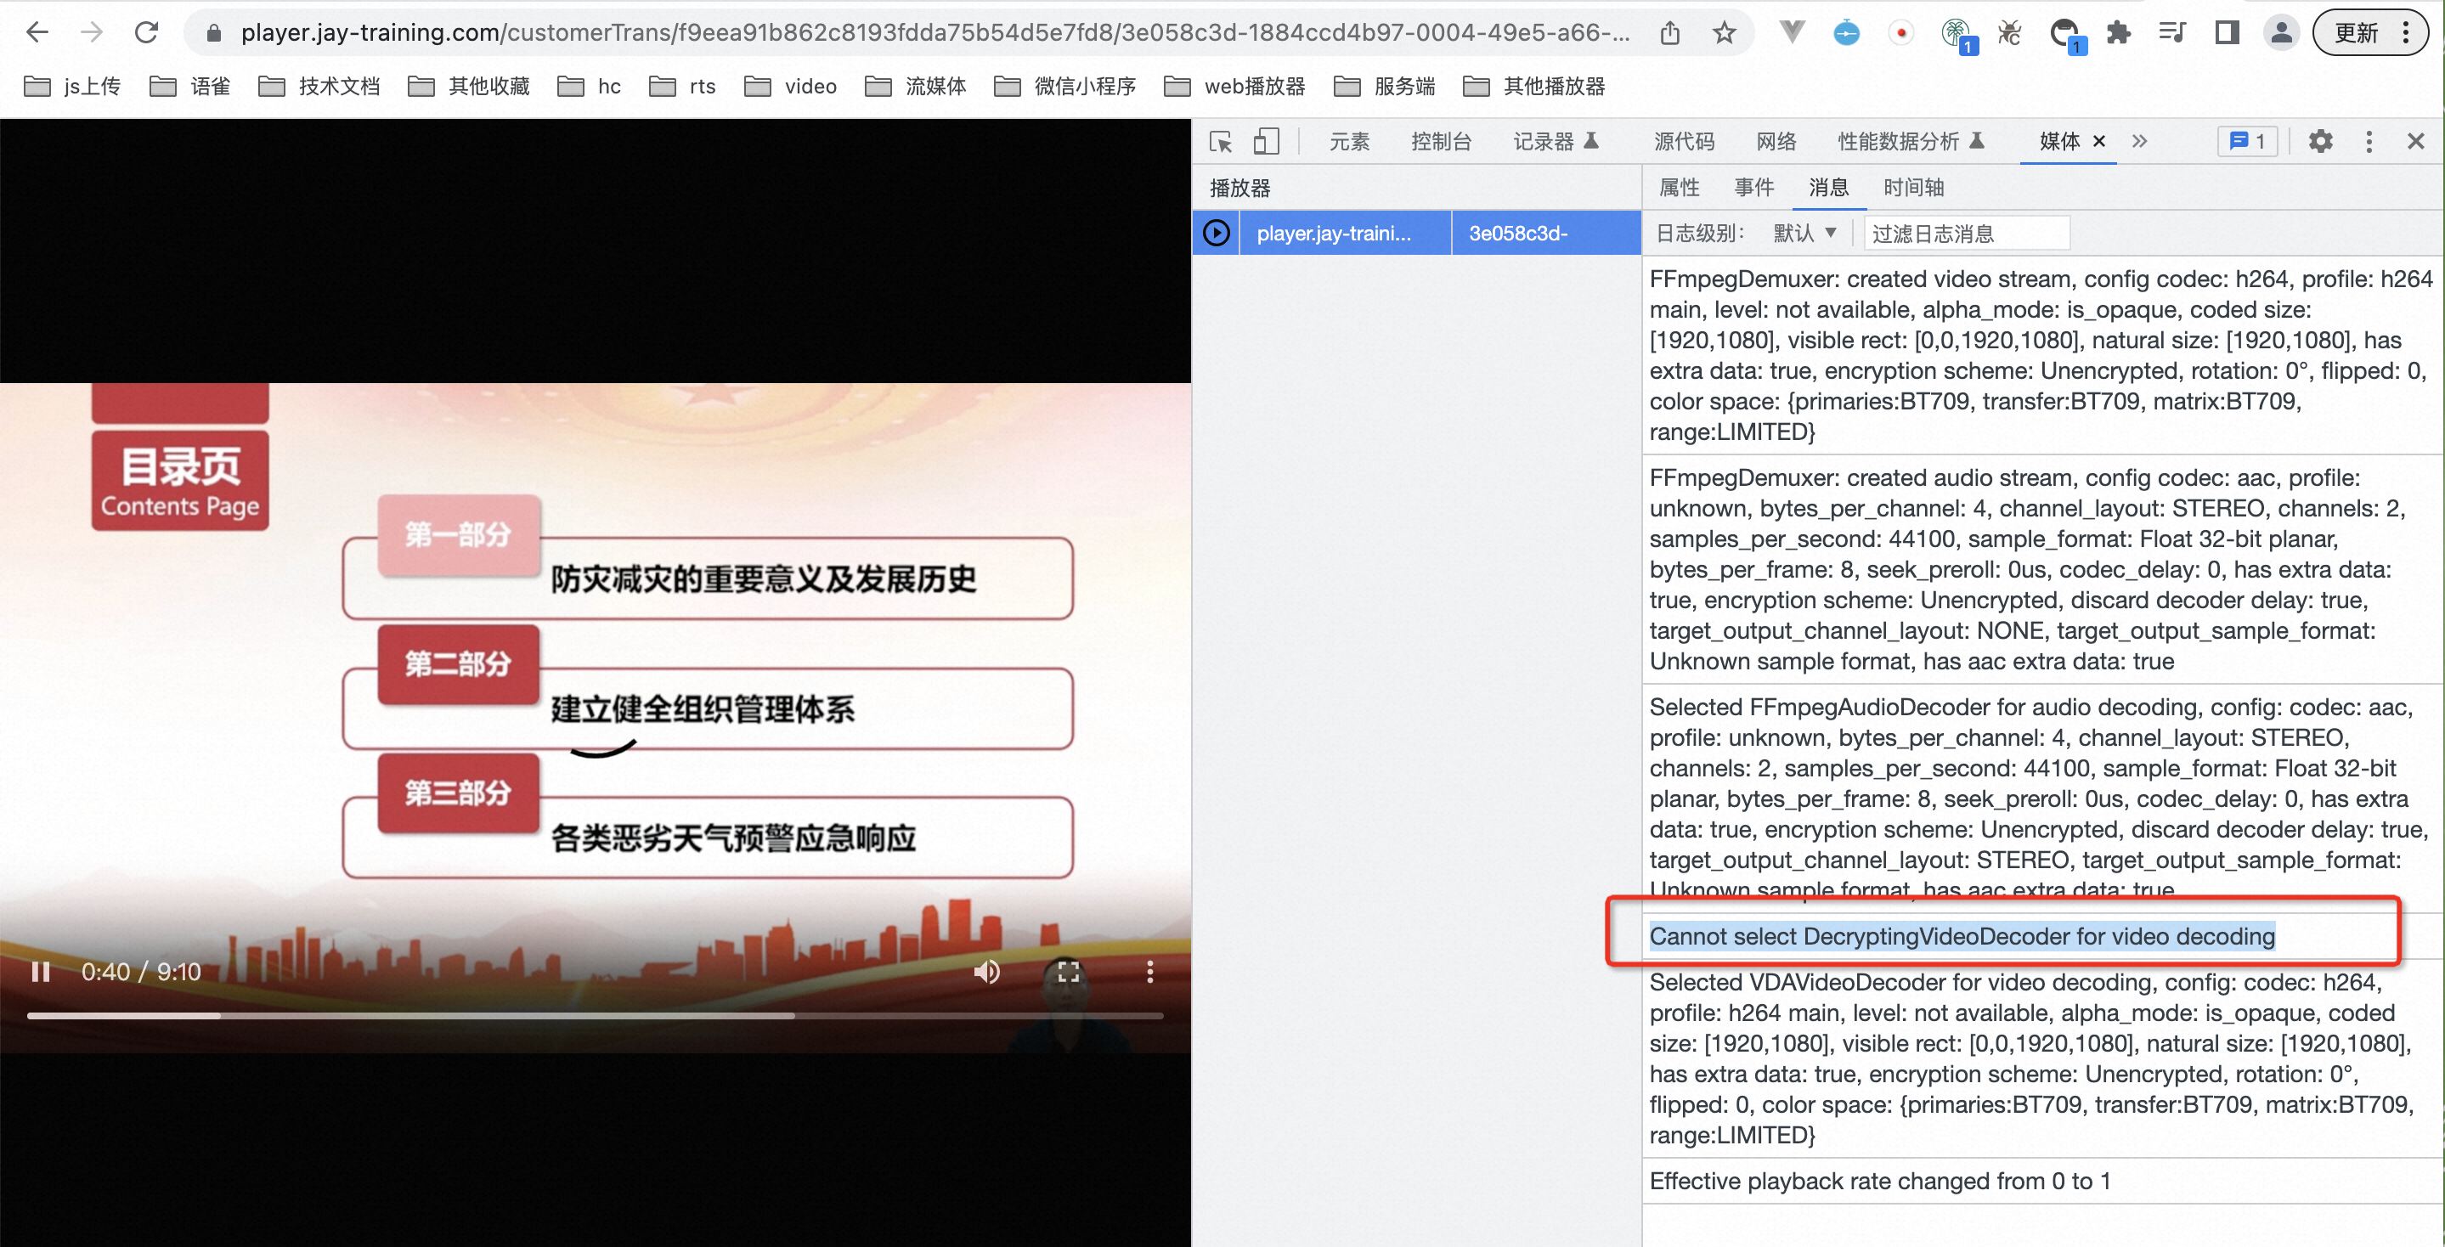Enter fullscreen on the video player
Image resolution: width=2445 pixels, height=1247 pixels.
point(1069,972)
